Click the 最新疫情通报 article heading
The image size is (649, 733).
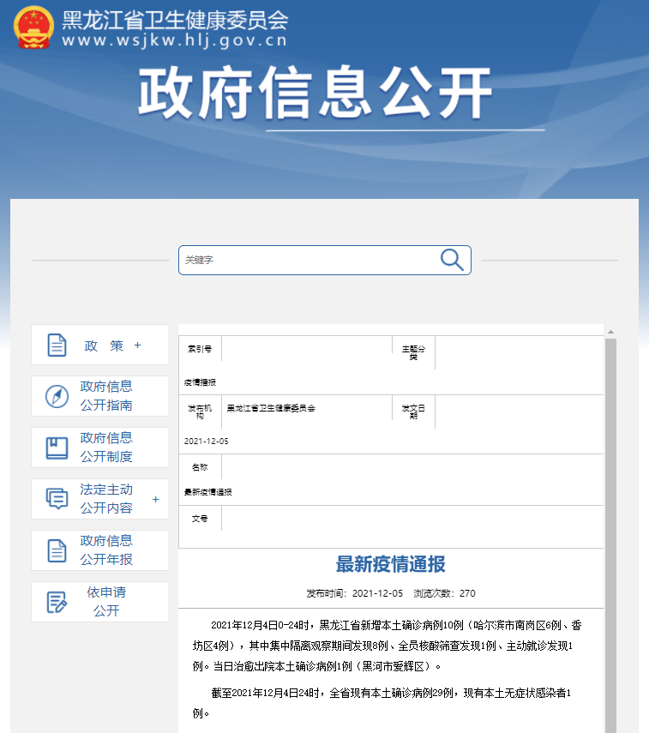[390, 564]
